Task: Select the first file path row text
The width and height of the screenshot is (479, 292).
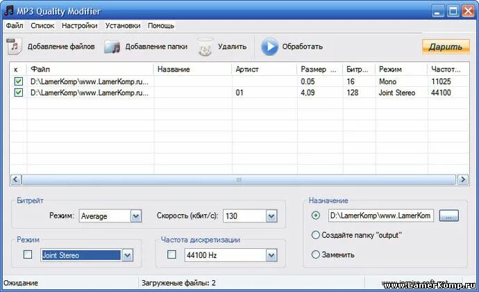Action: pyautogui.click(x=90, y=81)
